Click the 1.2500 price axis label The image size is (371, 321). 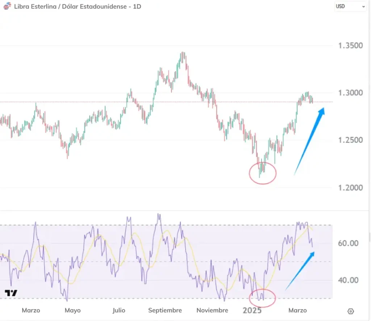tap(350, 140)
